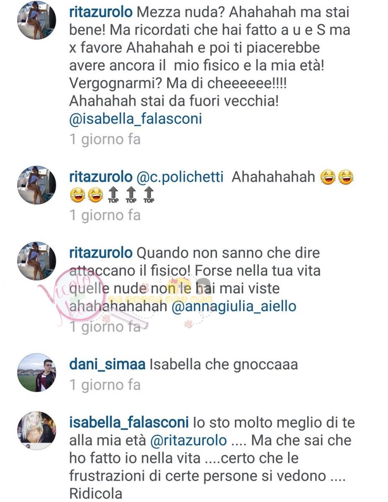
Task: Click ritazurolo's username on the Ahahahahah reply
Action: click(x=100, y=177)
